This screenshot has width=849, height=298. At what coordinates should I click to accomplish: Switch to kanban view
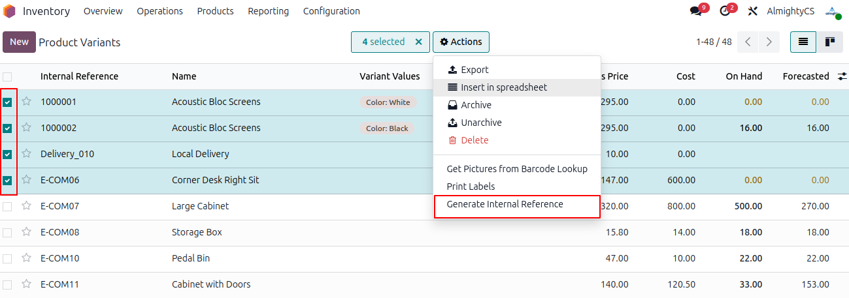[x=830, y=42]
